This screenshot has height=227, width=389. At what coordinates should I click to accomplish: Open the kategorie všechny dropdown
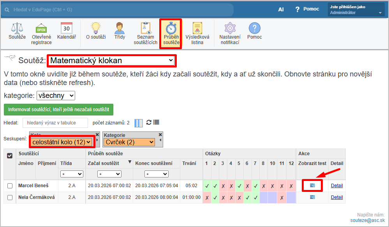click(56, 96)
